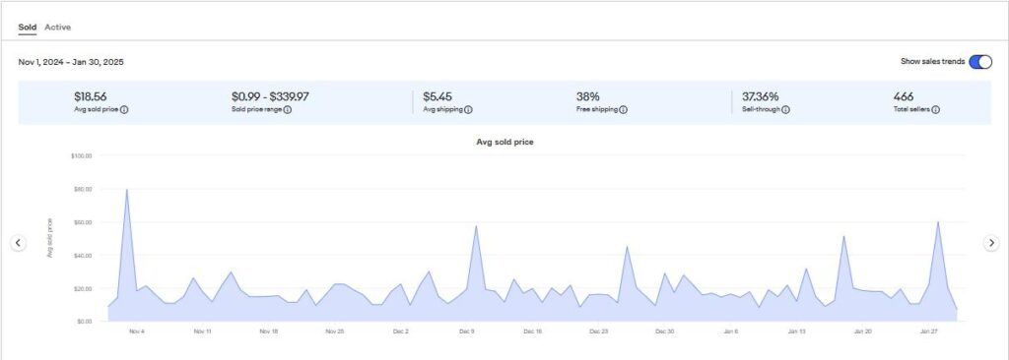
Task: Click the $60.00 y-axis label
Action: coord(84,222)
